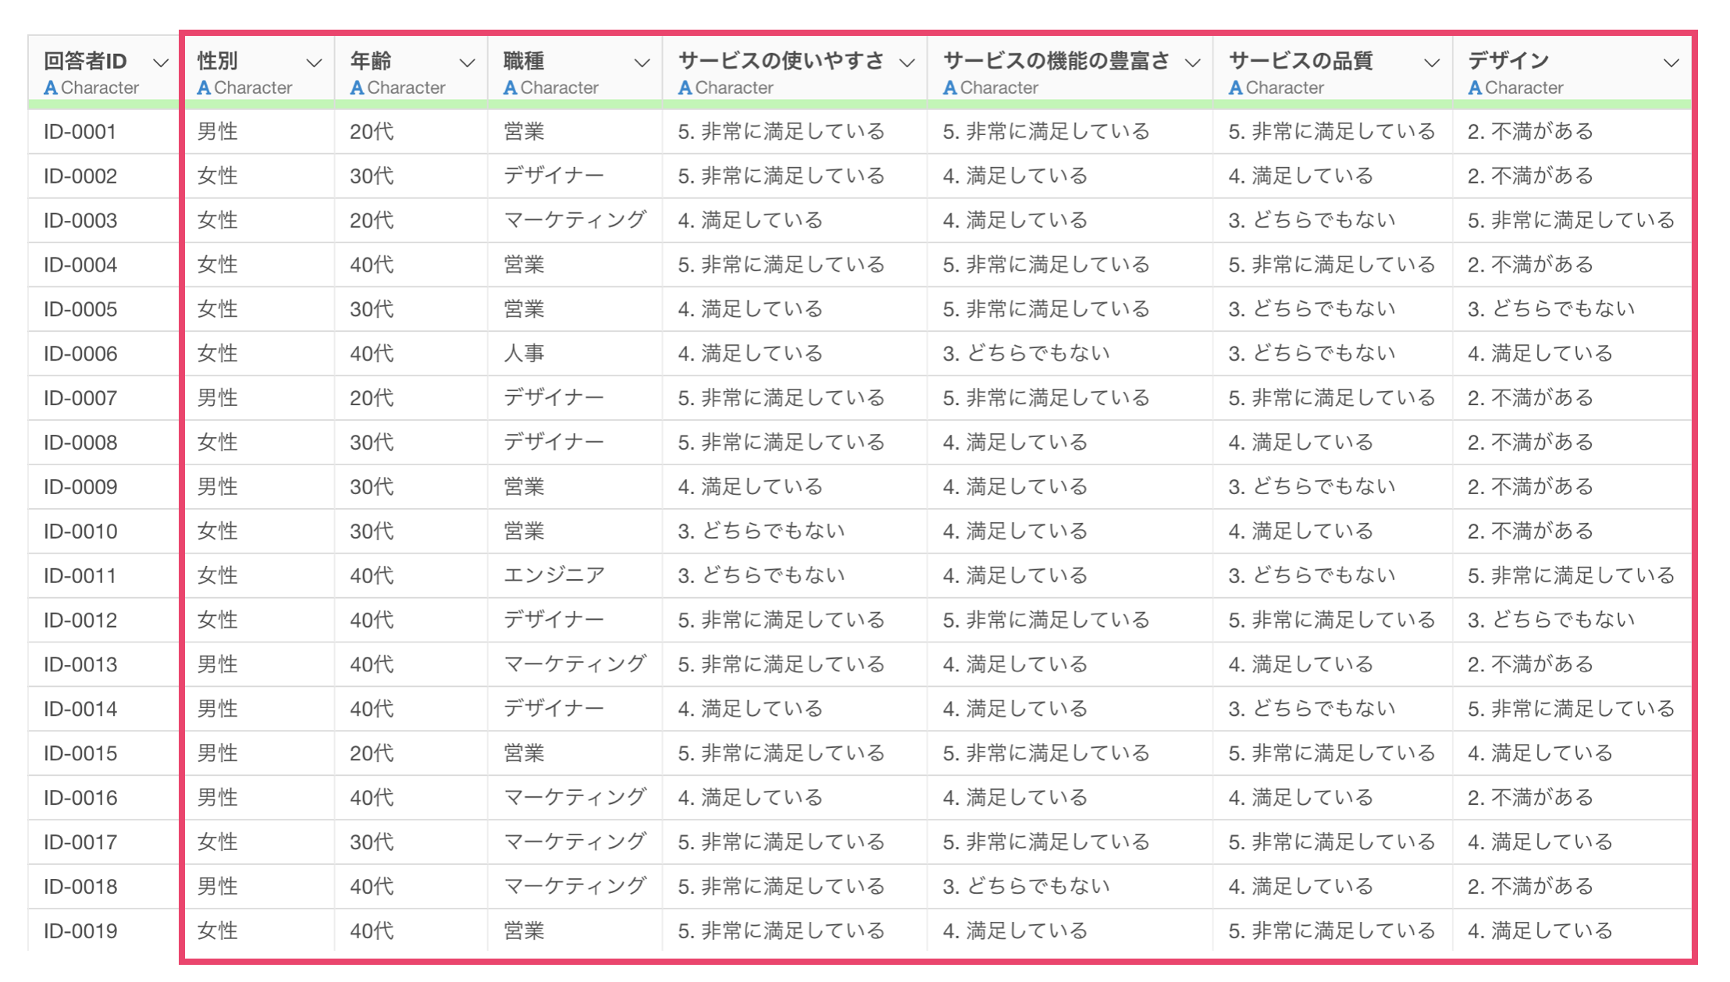Click Character type icon under 職種
This screenshot has width=1730, height=982.
[510, 88]
